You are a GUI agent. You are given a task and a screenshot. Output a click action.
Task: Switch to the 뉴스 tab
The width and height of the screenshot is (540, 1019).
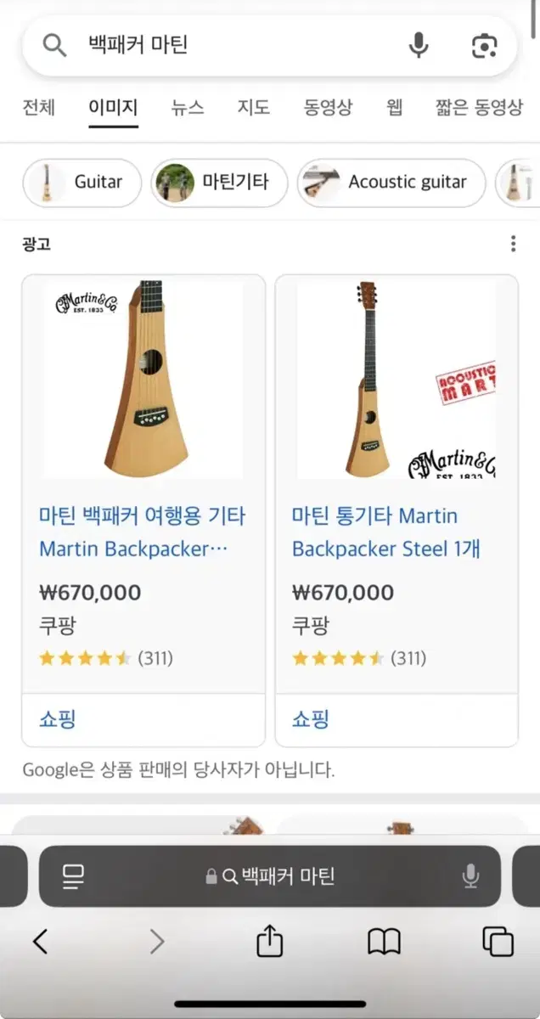click(x=187, y=108)
